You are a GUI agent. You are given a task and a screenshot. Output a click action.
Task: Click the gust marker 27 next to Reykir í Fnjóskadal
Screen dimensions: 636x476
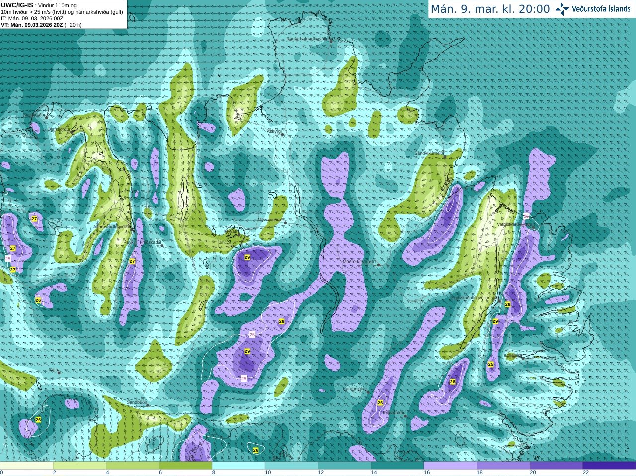pos(132,261)
